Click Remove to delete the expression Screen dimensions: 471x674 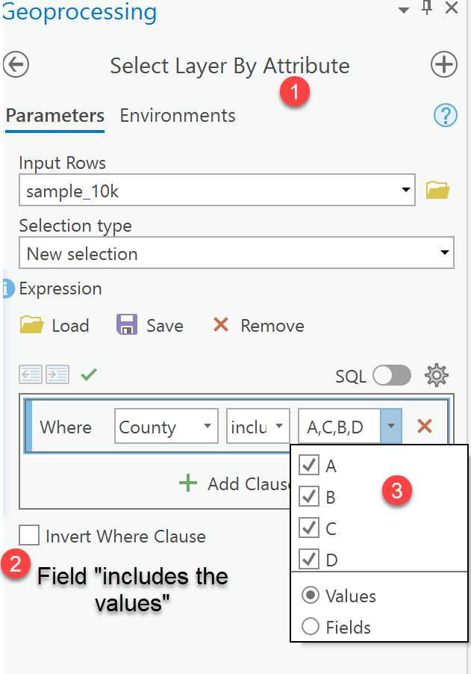coord(258,326)
